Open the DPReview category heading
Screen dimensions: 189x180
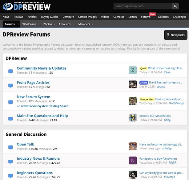coord(16,58)
